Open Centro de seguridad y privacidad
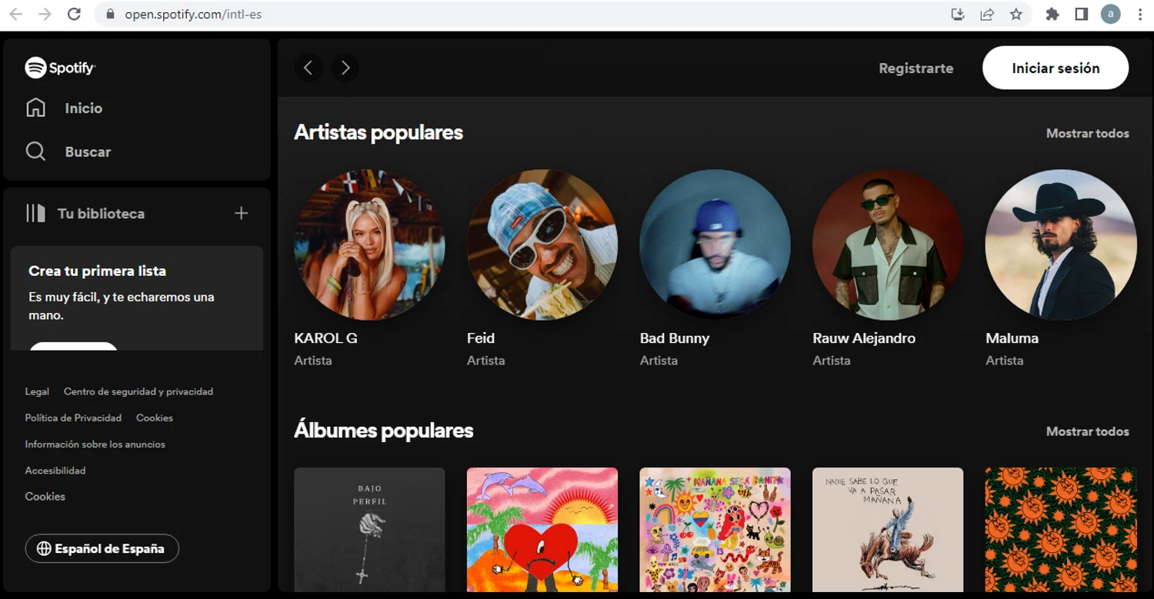 [138, 391]
